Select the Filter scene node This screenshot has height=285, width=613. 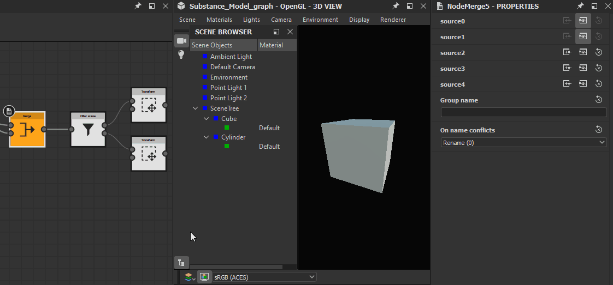pos(88,130)
